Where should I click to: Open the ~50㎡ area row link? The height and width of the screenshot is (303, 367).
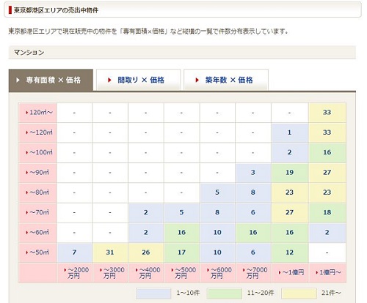[37, 252]
